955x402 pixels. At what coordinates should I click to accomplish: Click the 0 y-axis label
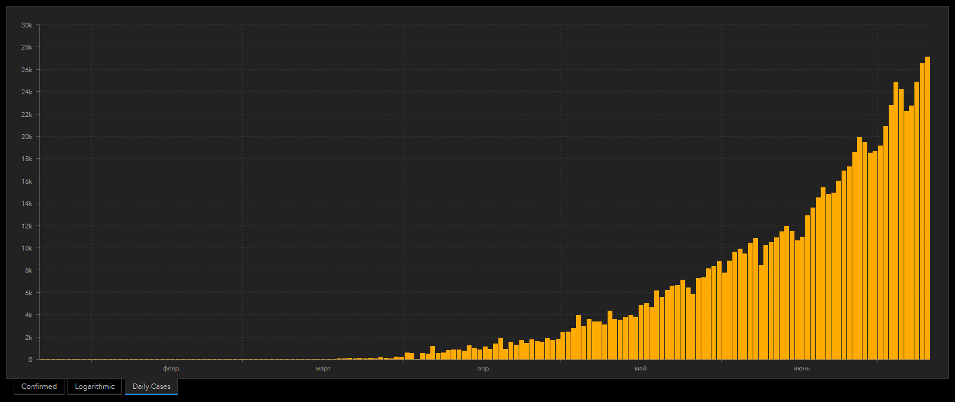[x=30, y=360]
